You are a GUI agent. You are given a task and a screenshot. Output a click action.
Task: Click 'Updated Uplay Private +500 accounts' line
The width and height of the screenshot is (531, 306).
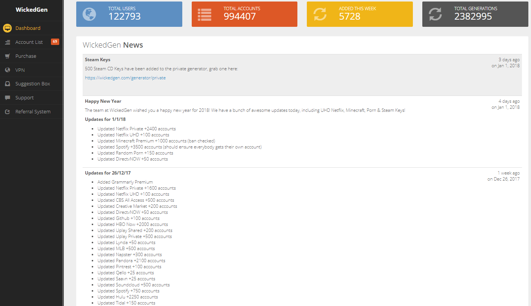135,236
